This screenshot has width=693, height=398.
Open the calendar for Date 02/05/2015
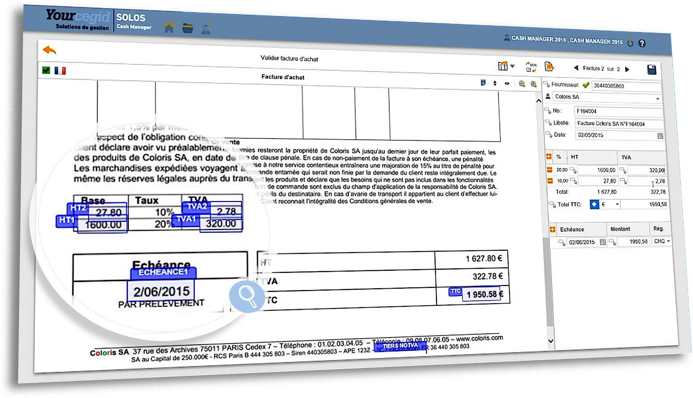(660, 136)
